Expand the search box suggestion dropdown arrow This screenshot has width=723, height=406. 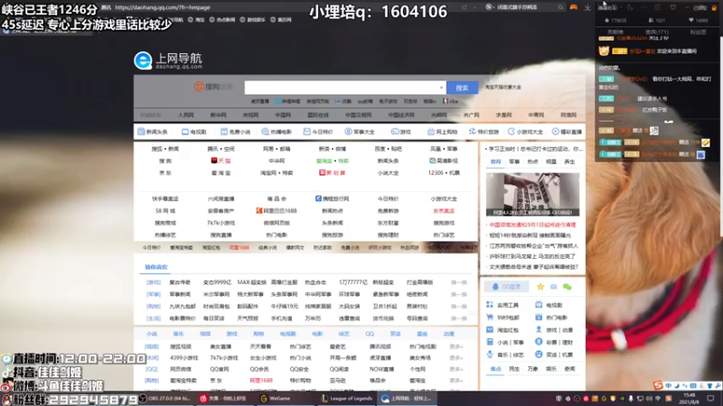pyautogui.click(x=441, y=88)
